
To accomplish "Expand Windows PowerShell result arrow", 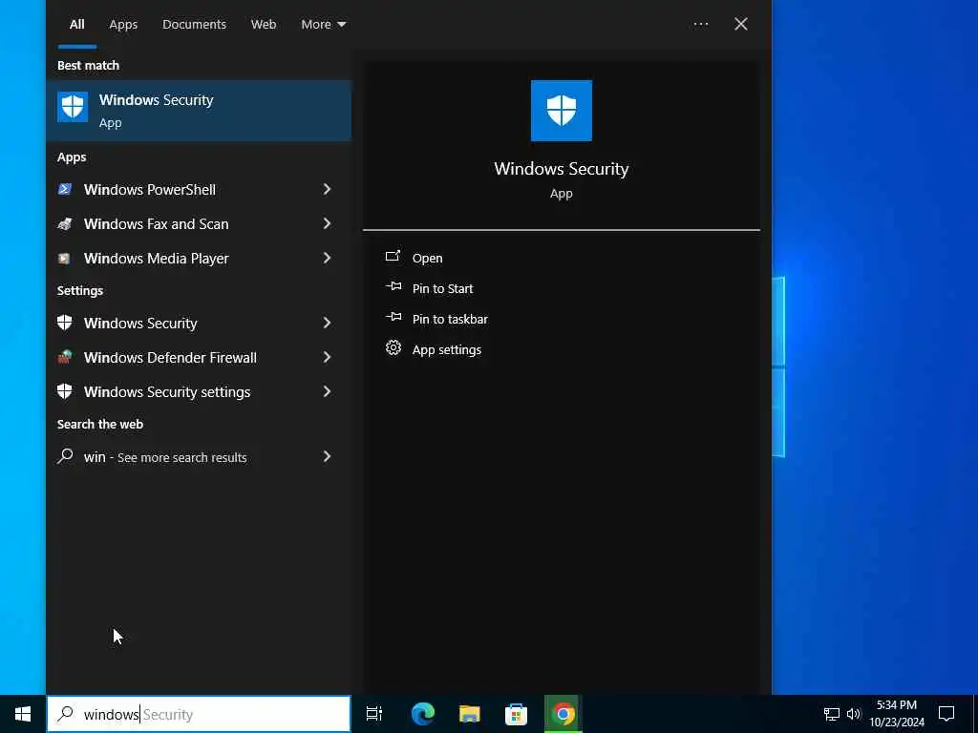I will (327, 190).
